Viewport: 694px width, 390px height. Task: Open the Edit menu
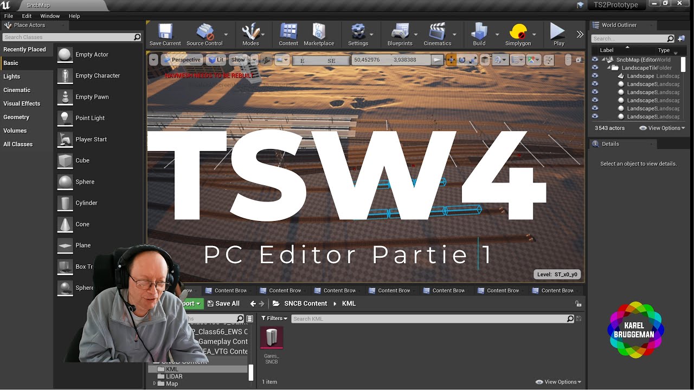pyautogui.click(x=27, y=16)
